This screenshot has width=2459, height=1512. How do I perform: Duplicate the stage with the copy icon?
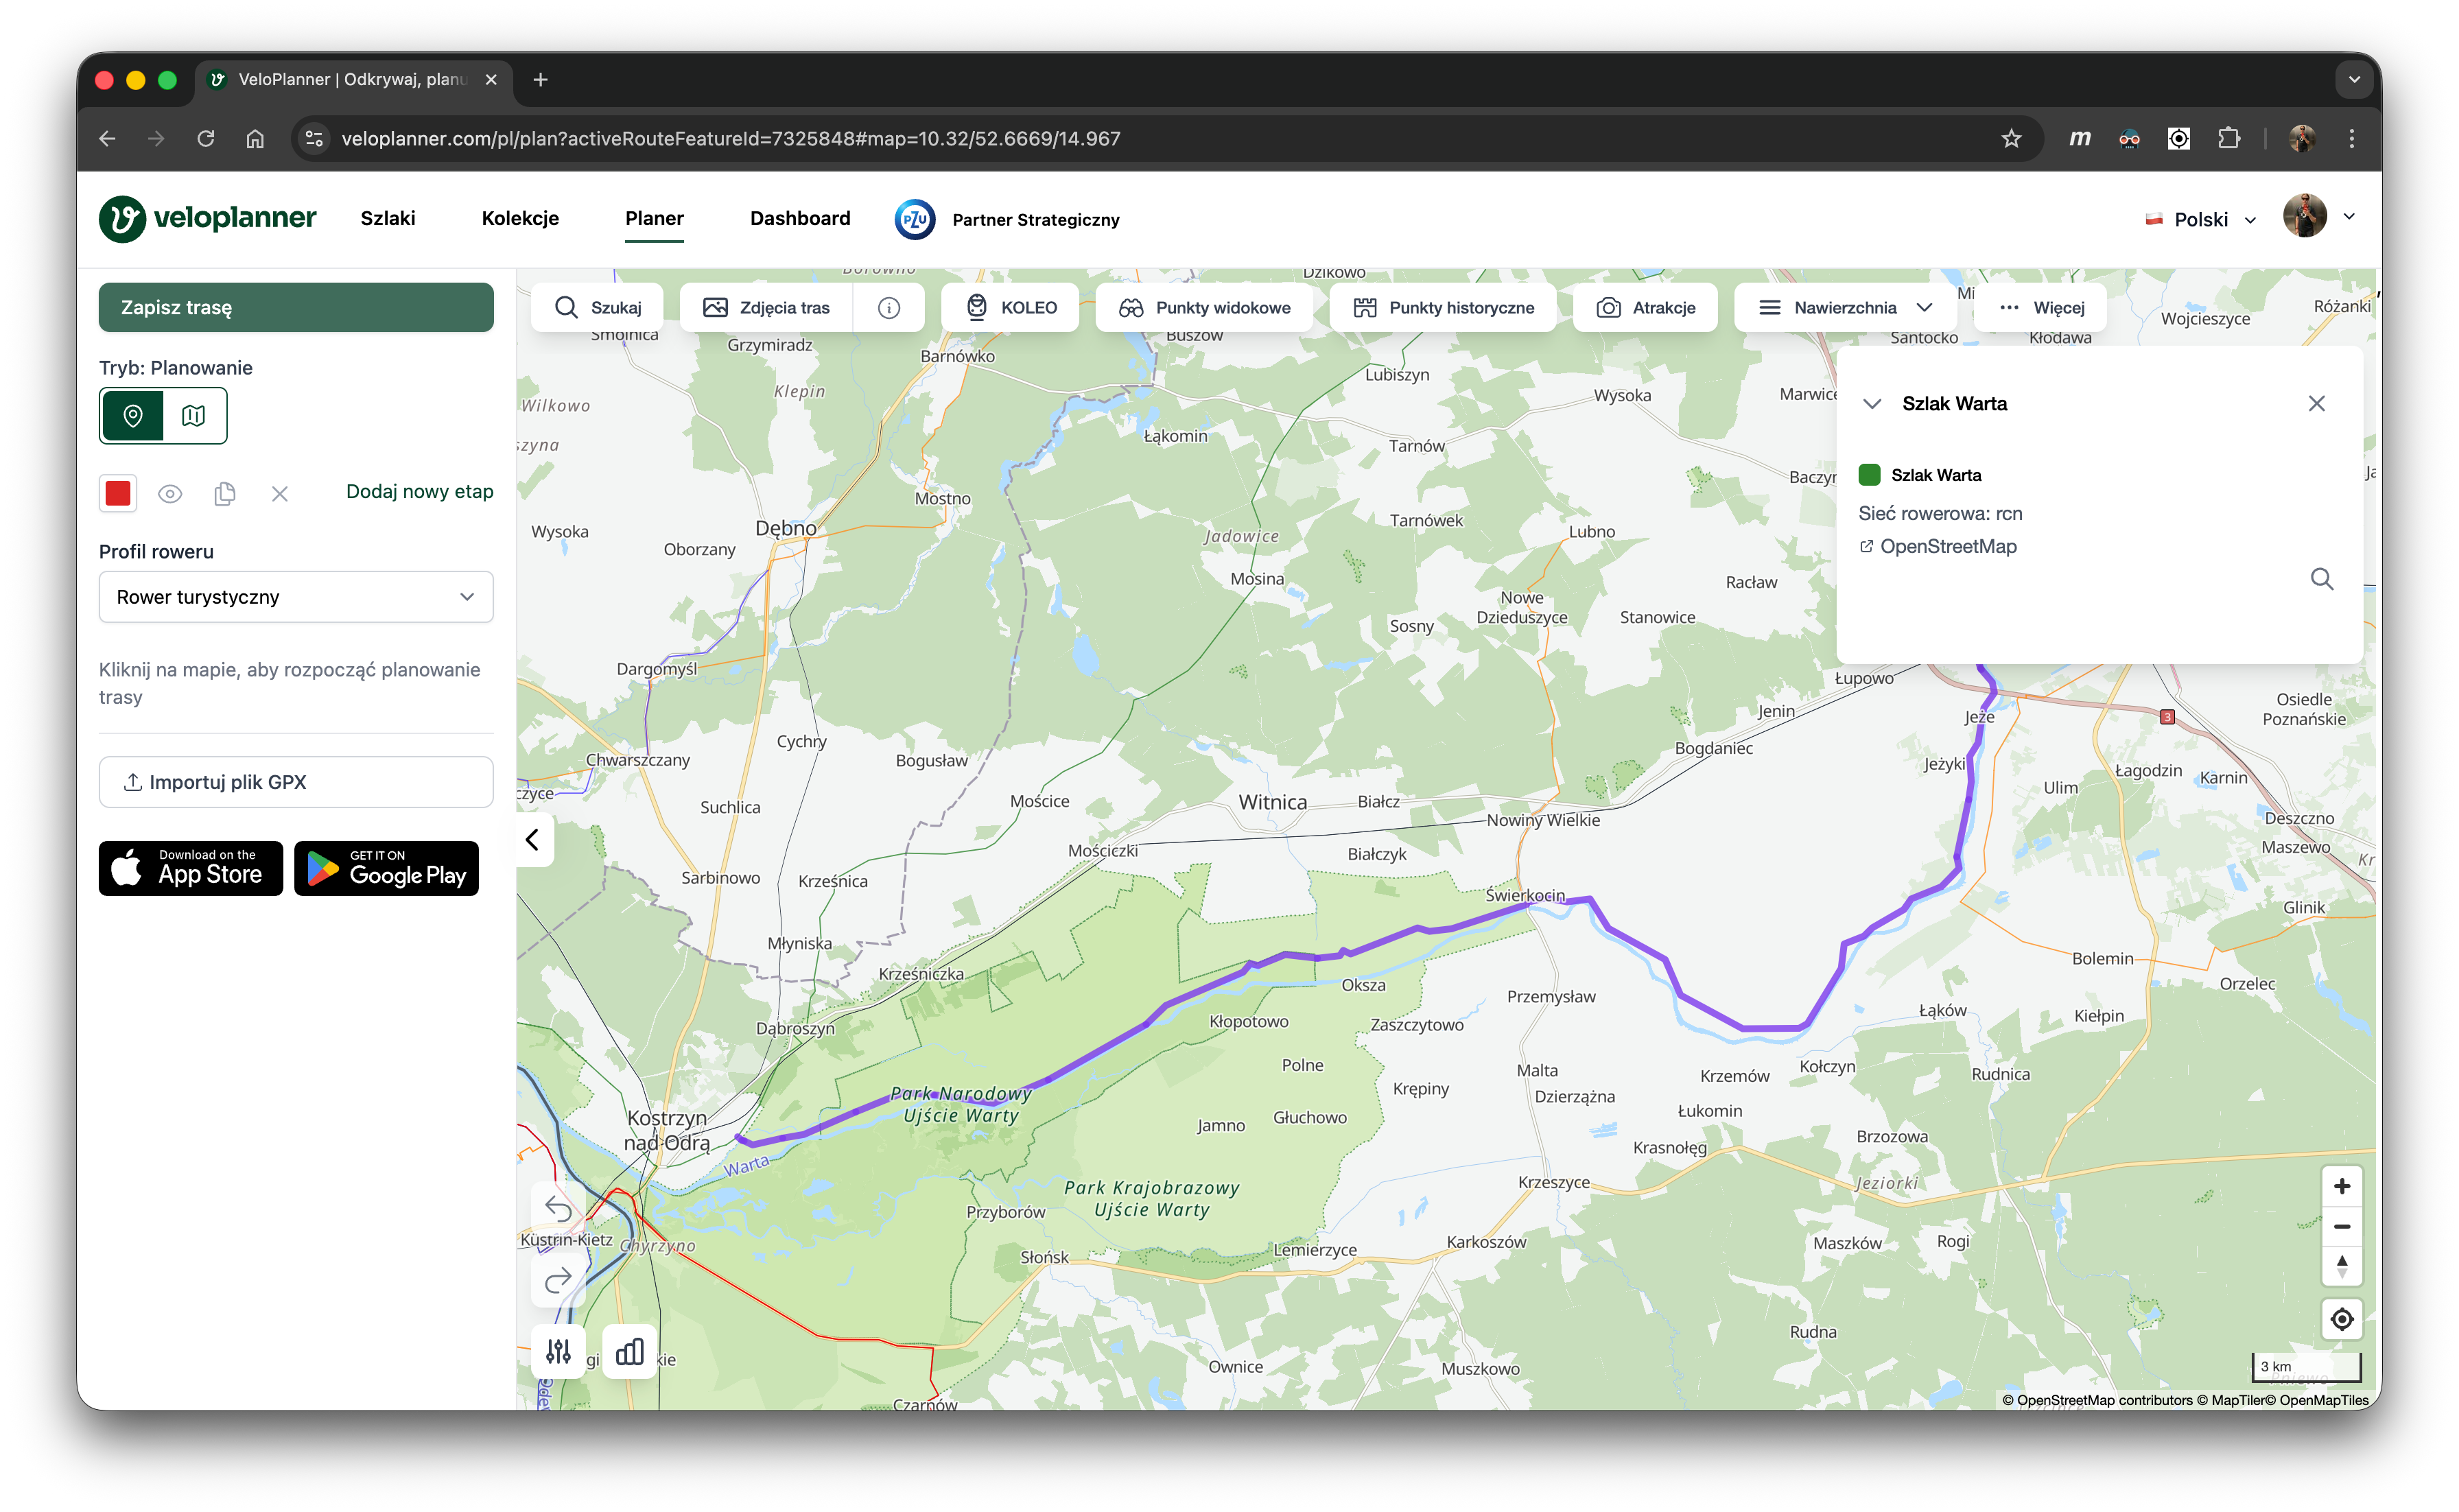[225, 493]
